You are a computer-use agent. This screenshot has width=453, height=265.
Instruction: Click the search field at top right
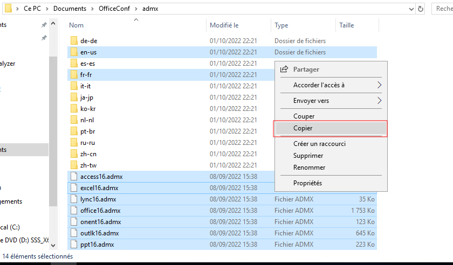pyautogui.click(x=443, y=9)
